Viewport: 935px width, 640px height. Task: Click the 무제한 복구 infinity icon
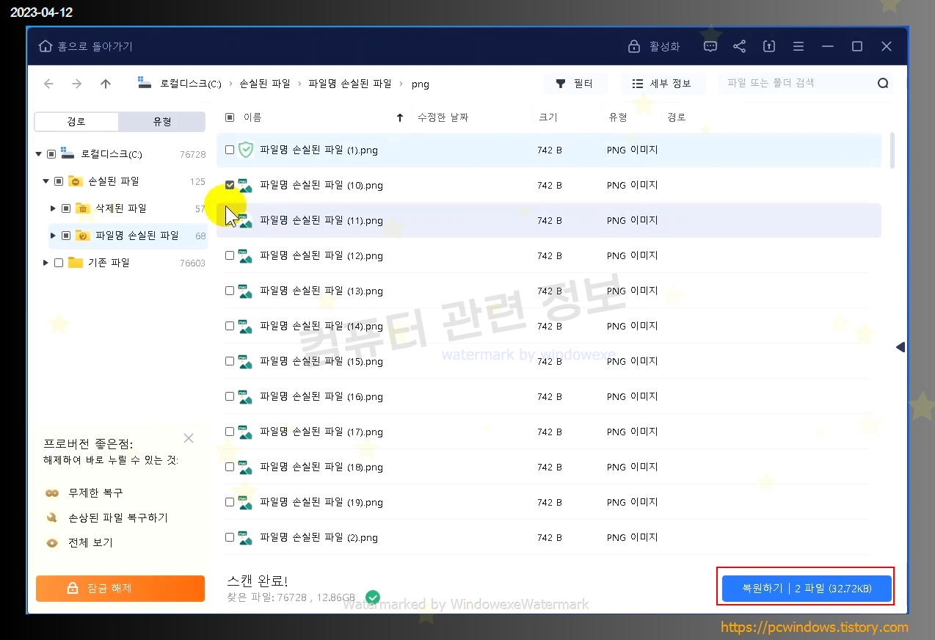51,493
